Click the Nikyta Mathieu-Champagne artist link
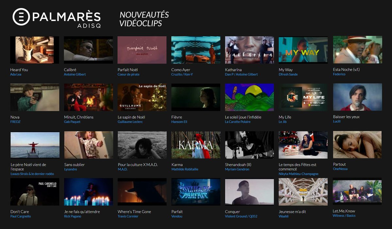The height and width of the screenshot is (229, 392). click(299, 174)
